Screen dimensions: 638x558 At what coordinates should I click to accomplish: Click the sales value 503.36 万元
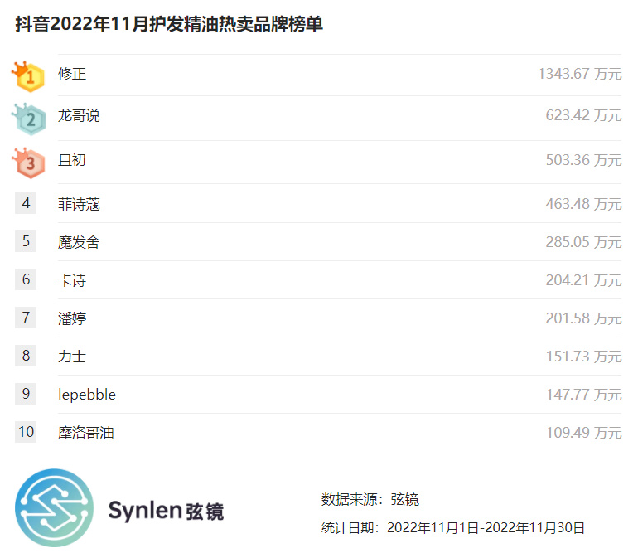click(x=584, y=160)
